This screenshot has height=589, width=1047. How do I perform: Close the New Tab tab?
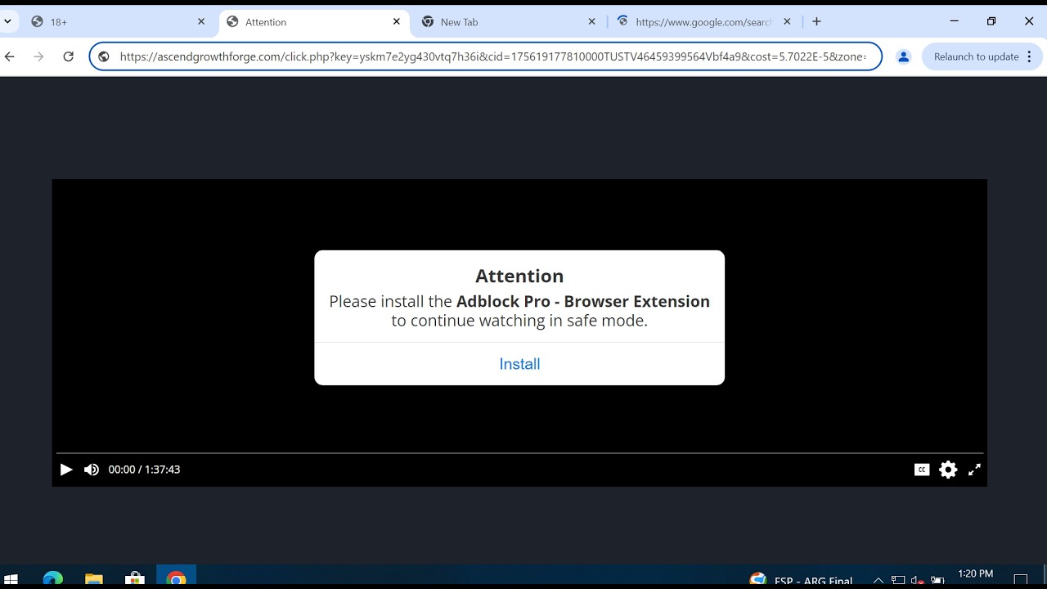tap(592, 22)
